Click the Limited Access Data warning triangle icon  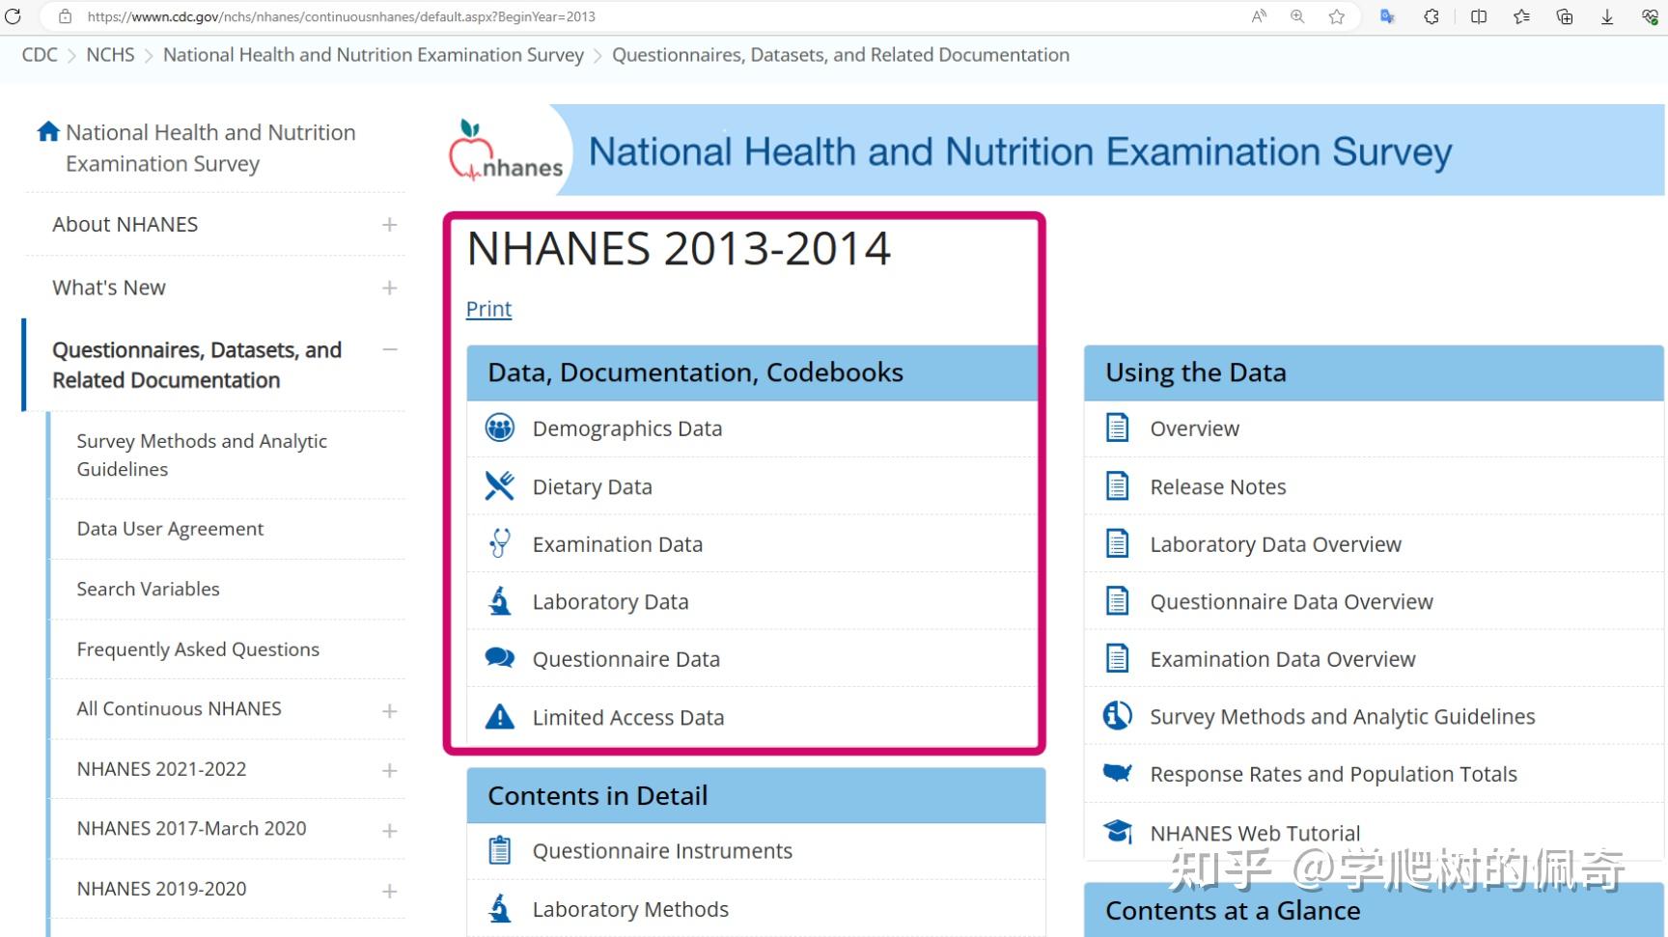(x=499, y=716)
